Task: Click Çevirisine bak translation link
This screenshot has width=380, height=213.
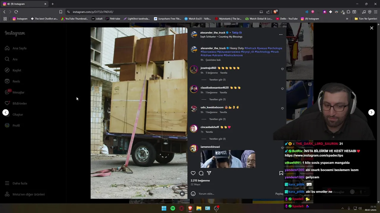Action: [x=213, y=60]
